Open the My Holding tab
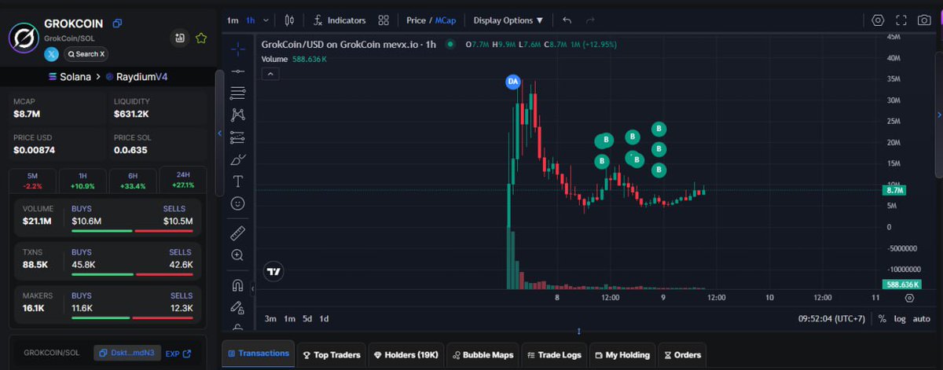This screenshot has width=943, height=370. tap(622, 354)
